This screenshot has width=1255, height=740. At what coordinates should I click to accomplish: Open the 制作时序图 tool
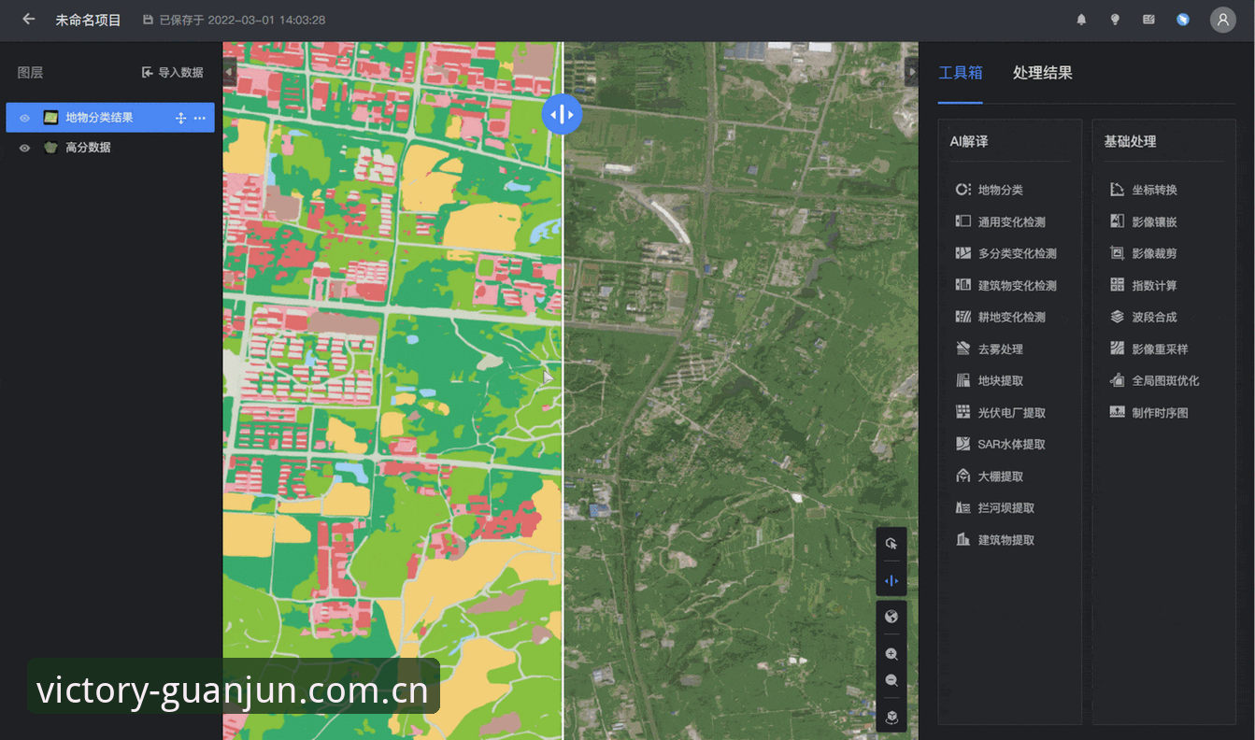(1149, 412)
